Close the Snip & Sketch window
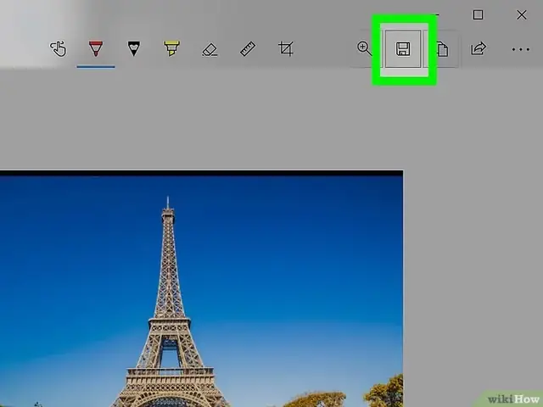The width and height of the screenshot is (543, 407). click(x=522, y=15)
